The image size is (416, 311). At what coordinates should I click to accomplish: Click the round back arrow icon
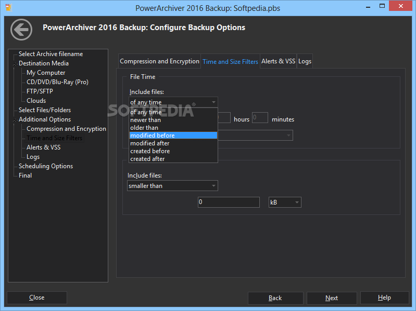21,30
